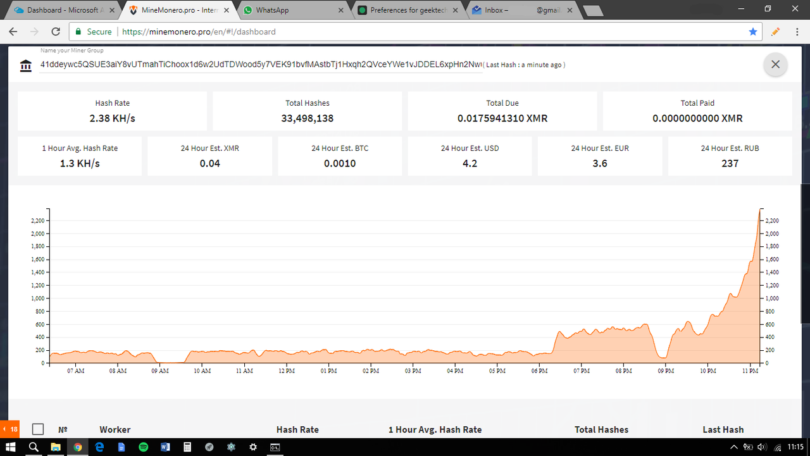The image size is (810, 456).
Task: Sort workers by Total Hashes column
Action: tap(601, 429)
